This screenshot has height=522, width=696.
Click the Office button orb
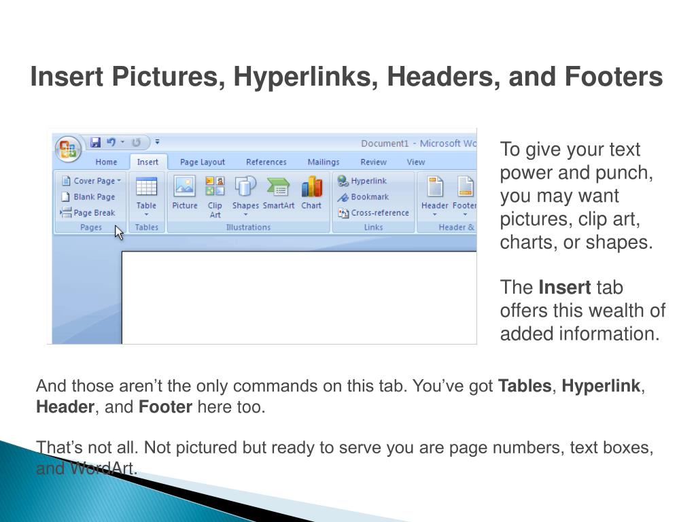tap(68, 149)
